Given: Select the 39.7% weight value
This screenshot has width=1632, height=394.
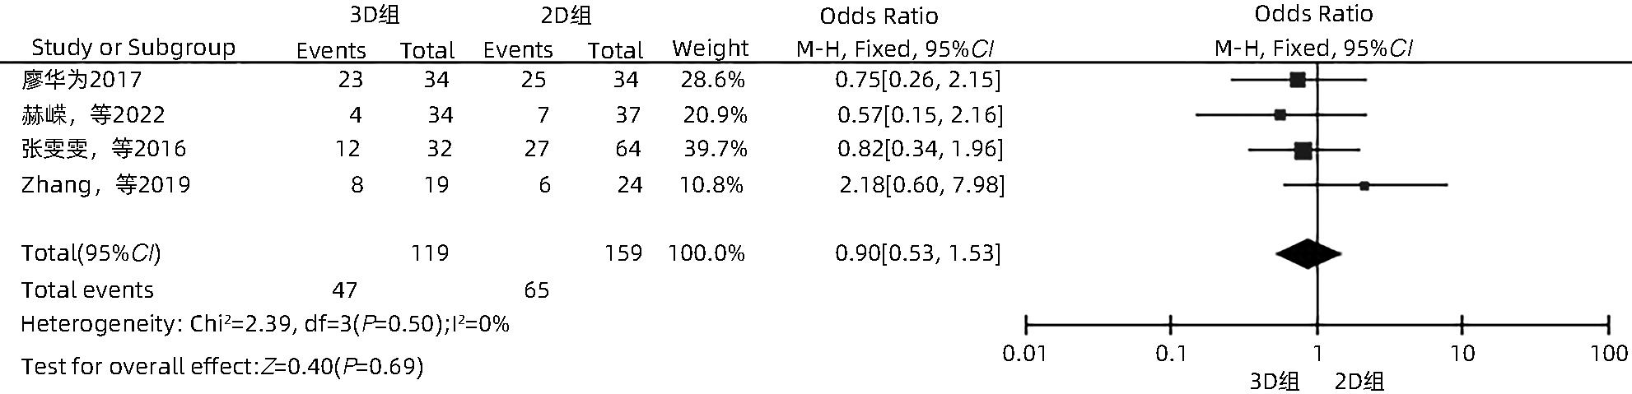Looking at the screenshot, I should click(715, 149).
